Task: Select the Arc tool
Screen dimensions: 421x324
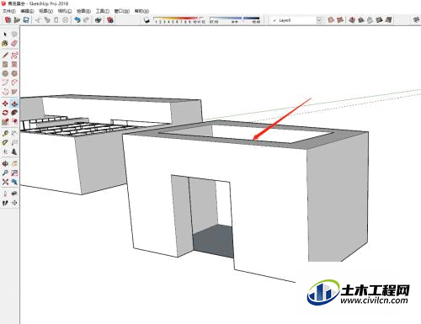Action: point(5,82)
